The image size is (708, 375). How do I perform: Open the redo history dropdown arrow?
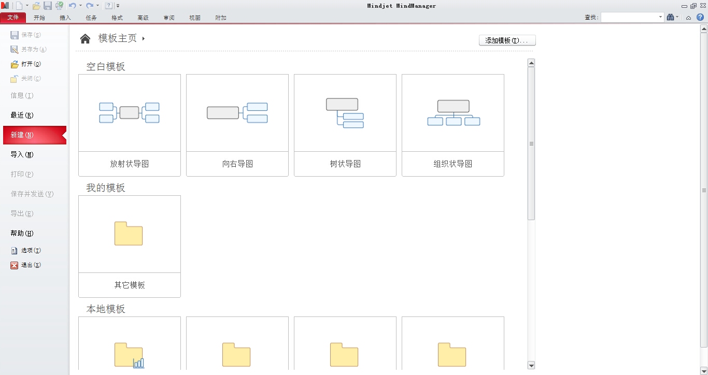97,6
